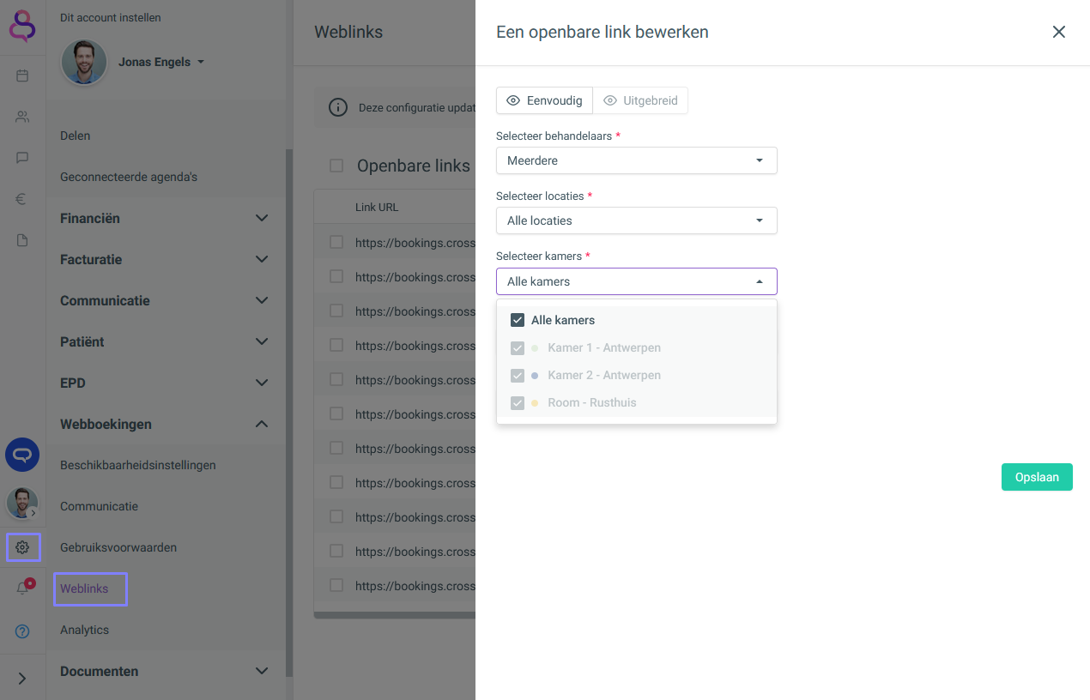Expand the Communicatie section header
Viewport: 1090px width, 700px height.
click(165, 300)
